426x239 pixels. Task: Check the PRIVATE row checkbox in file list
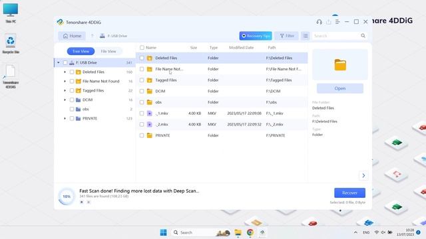pyautogui.click(x=142, y=135)
